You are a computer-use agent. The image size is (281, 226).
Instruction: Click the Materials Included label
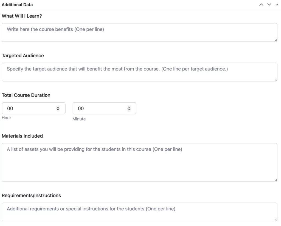22,136
